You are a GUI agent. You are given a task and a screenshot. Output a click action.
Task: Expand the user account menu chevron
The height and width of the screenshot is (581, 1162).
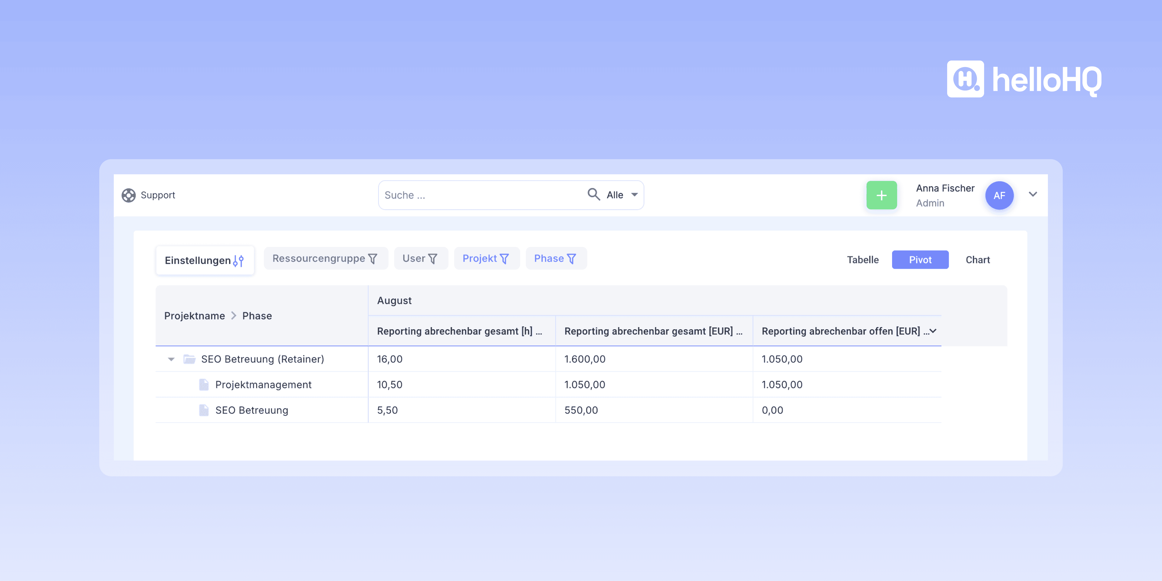(x=1032, y=194)
